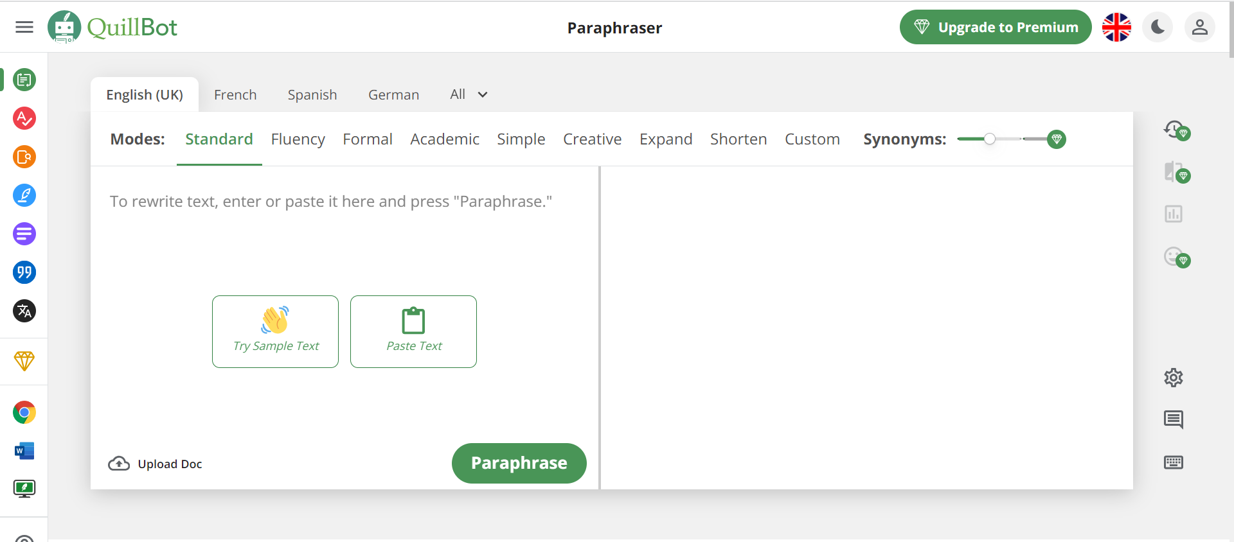Select the Creative mode
Screen dimensions: 1234x542
click(592, 139)
